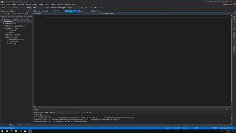Switch to the Player.cpp editor tab
Viewport: 236px width, 133px height.
(96, 11)
